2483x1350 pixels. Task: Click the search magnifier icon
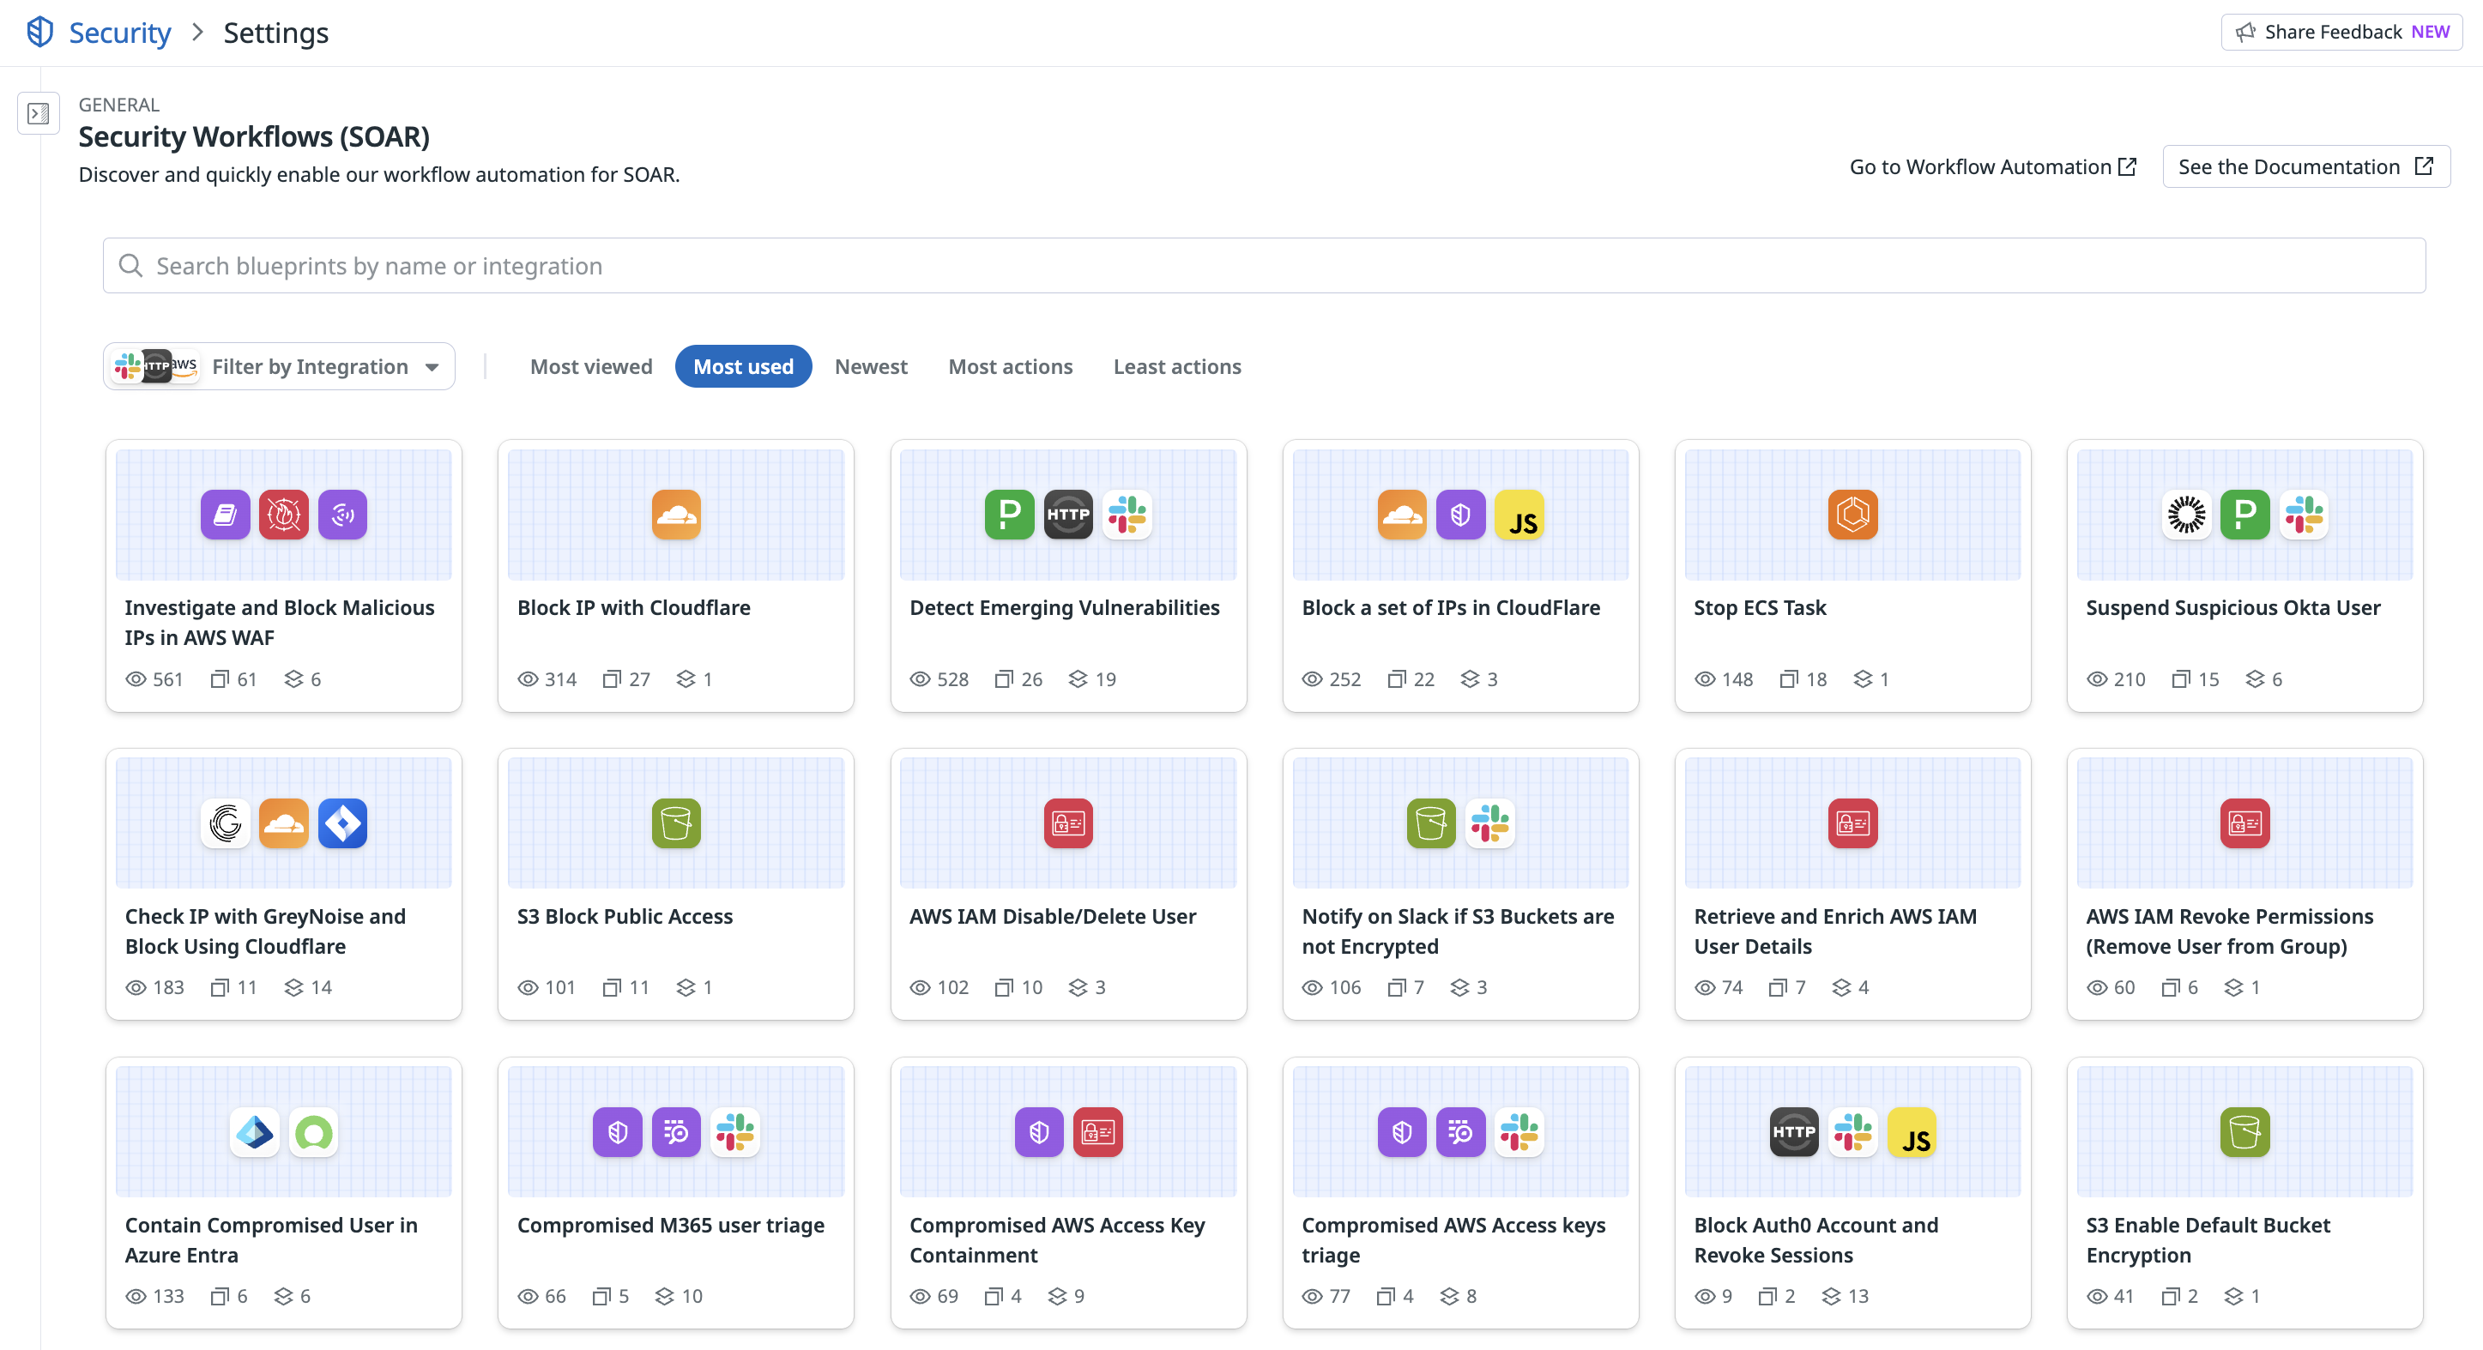point(130,265)
